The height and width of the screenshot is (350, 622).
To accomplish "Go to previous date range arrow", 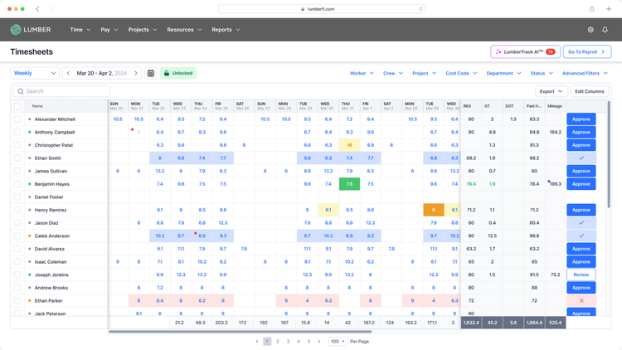I will [68, 73].
